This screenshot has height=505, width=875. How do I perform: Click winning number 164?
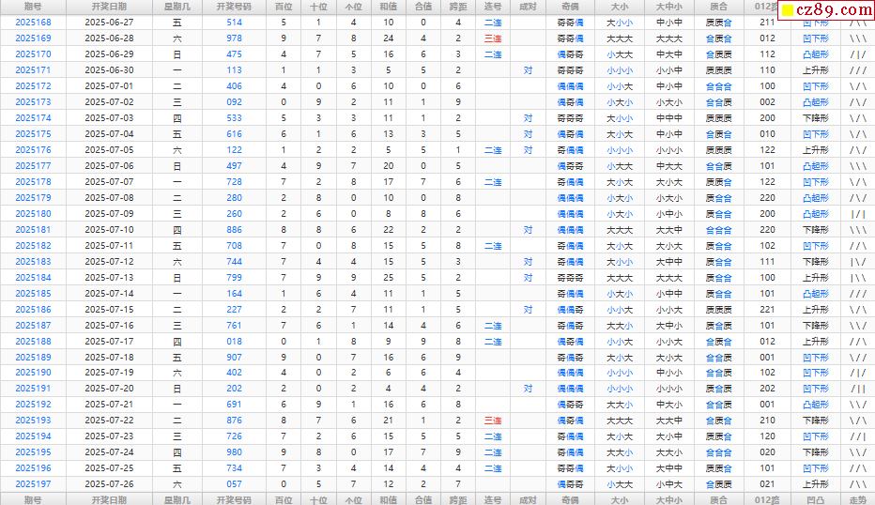tap(235, 294)
